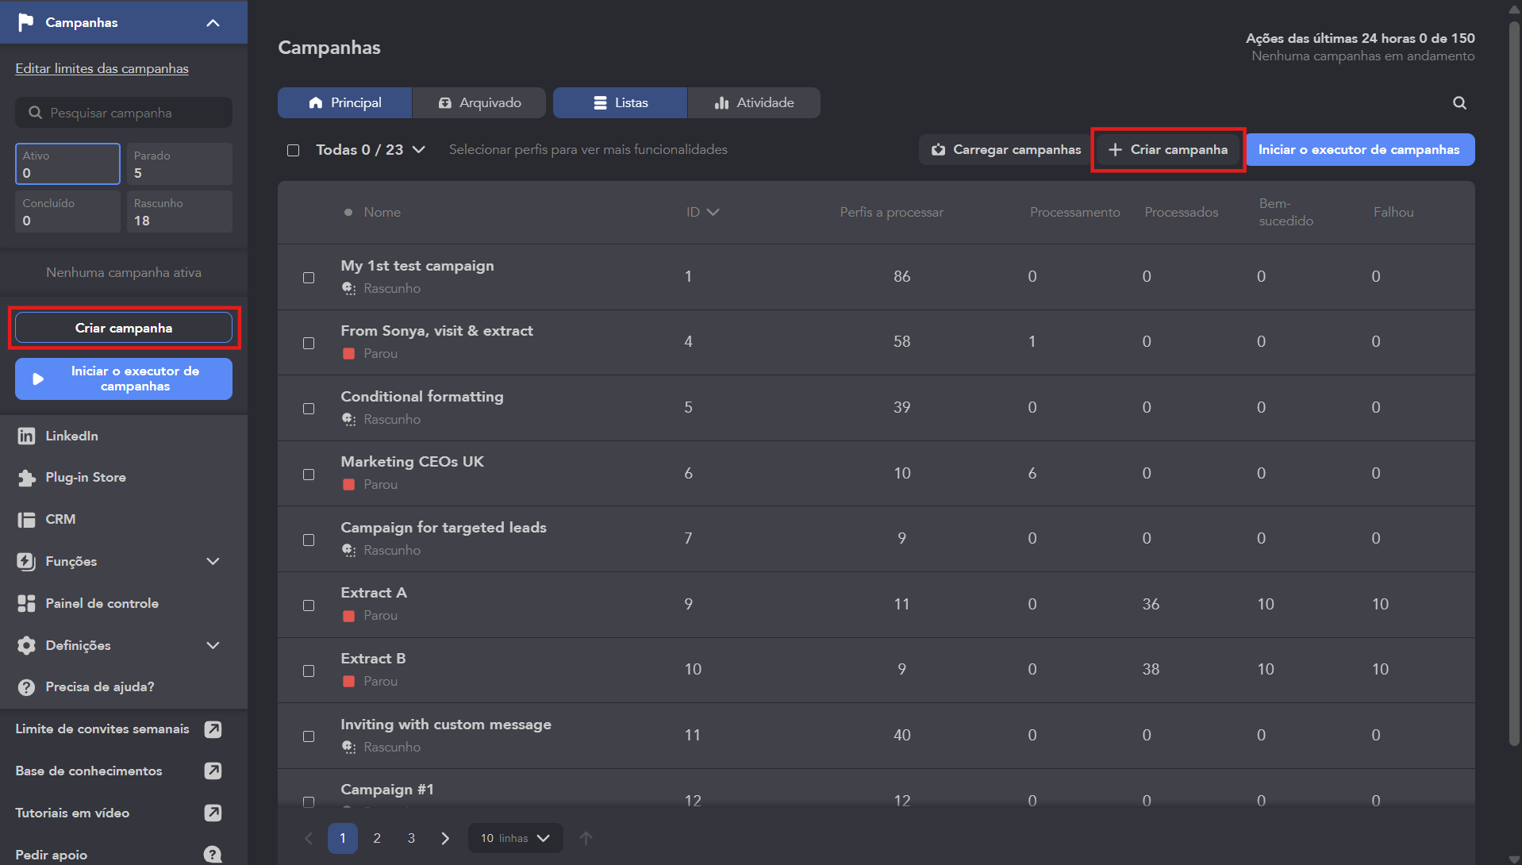Expand the Definições menu chevron
Viewport: 1522px width, 865px height.
(x=213, y=645)
